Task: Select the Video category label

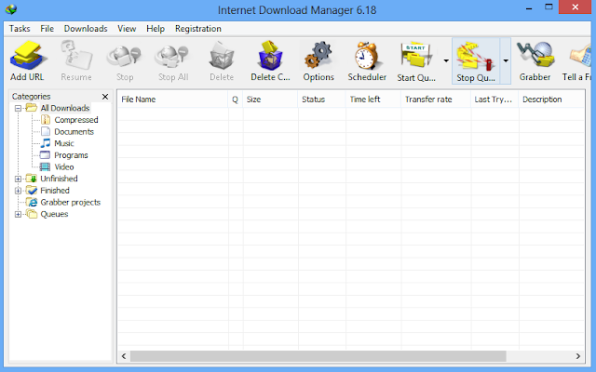Action: click(64, 167)
